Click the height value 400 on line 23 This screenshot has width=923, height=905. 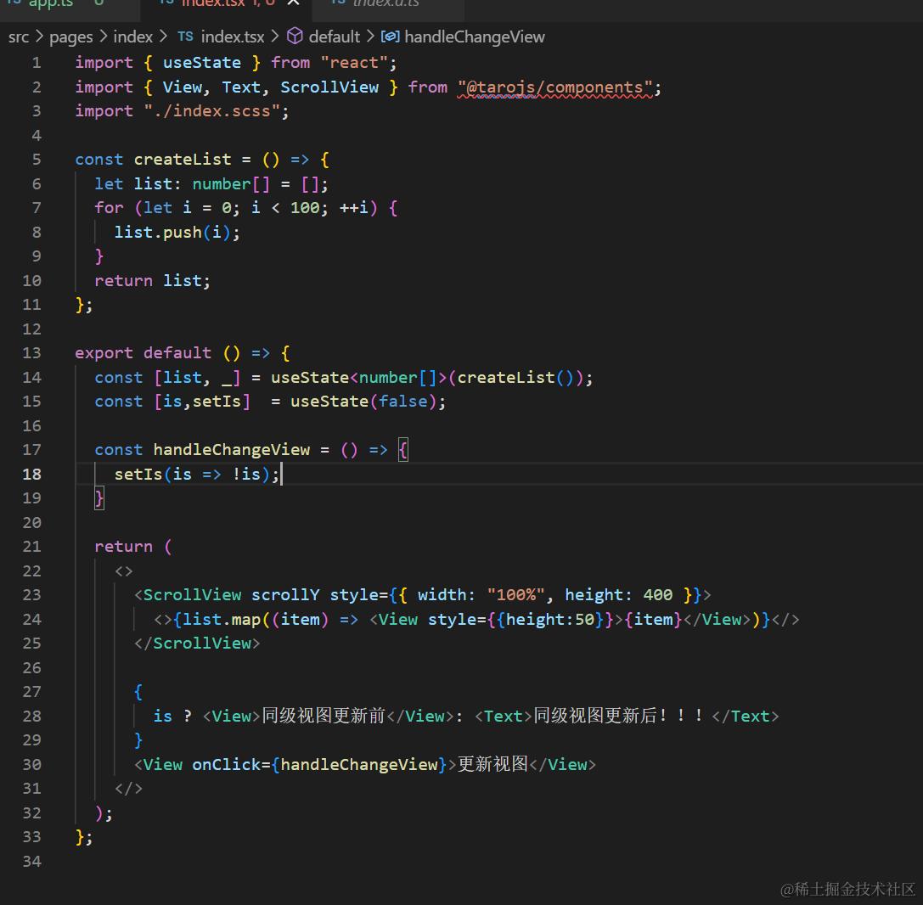(658, 595)
